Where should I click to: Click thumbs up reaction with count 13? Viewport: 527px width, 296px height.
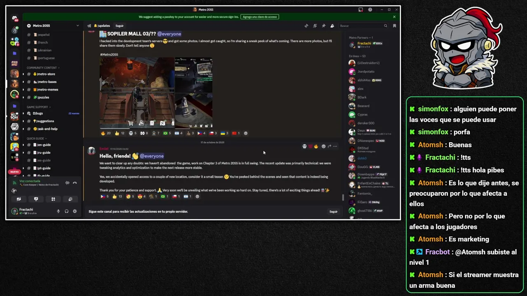click(117, 197)
